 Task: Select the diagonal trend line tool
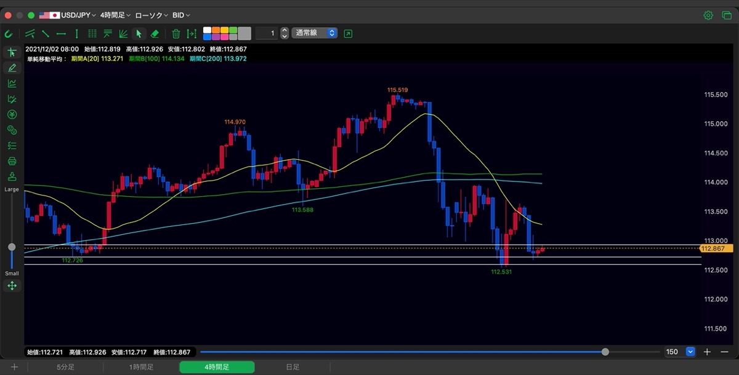pos(46,33)
